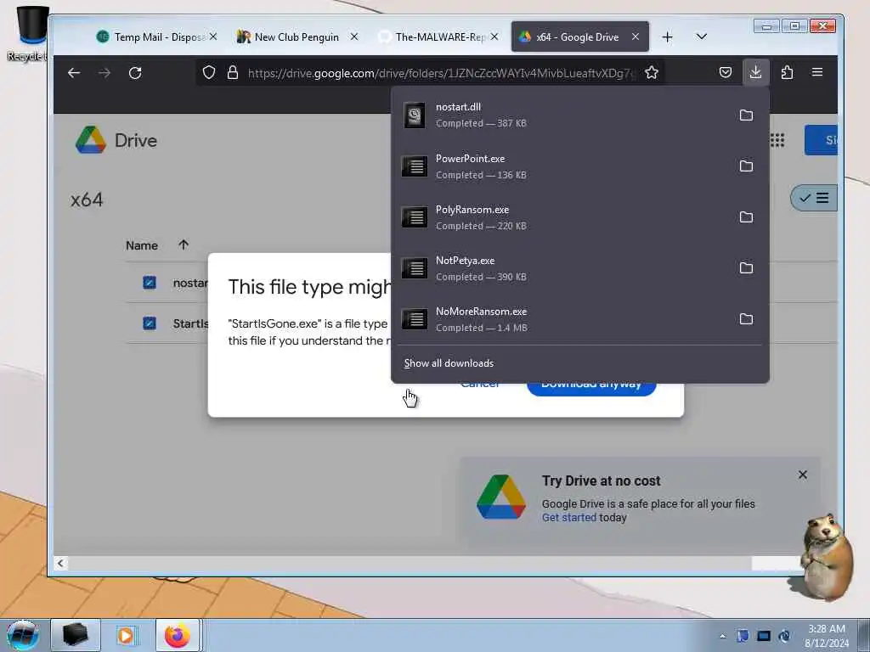Open new tab with plus button
Viewport: 870px width, 652px height.
click(x=668, y=37)
